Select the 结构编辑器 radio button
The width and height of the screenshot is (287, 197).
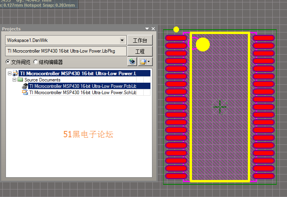pyautogui.click(x=36, y=62)
